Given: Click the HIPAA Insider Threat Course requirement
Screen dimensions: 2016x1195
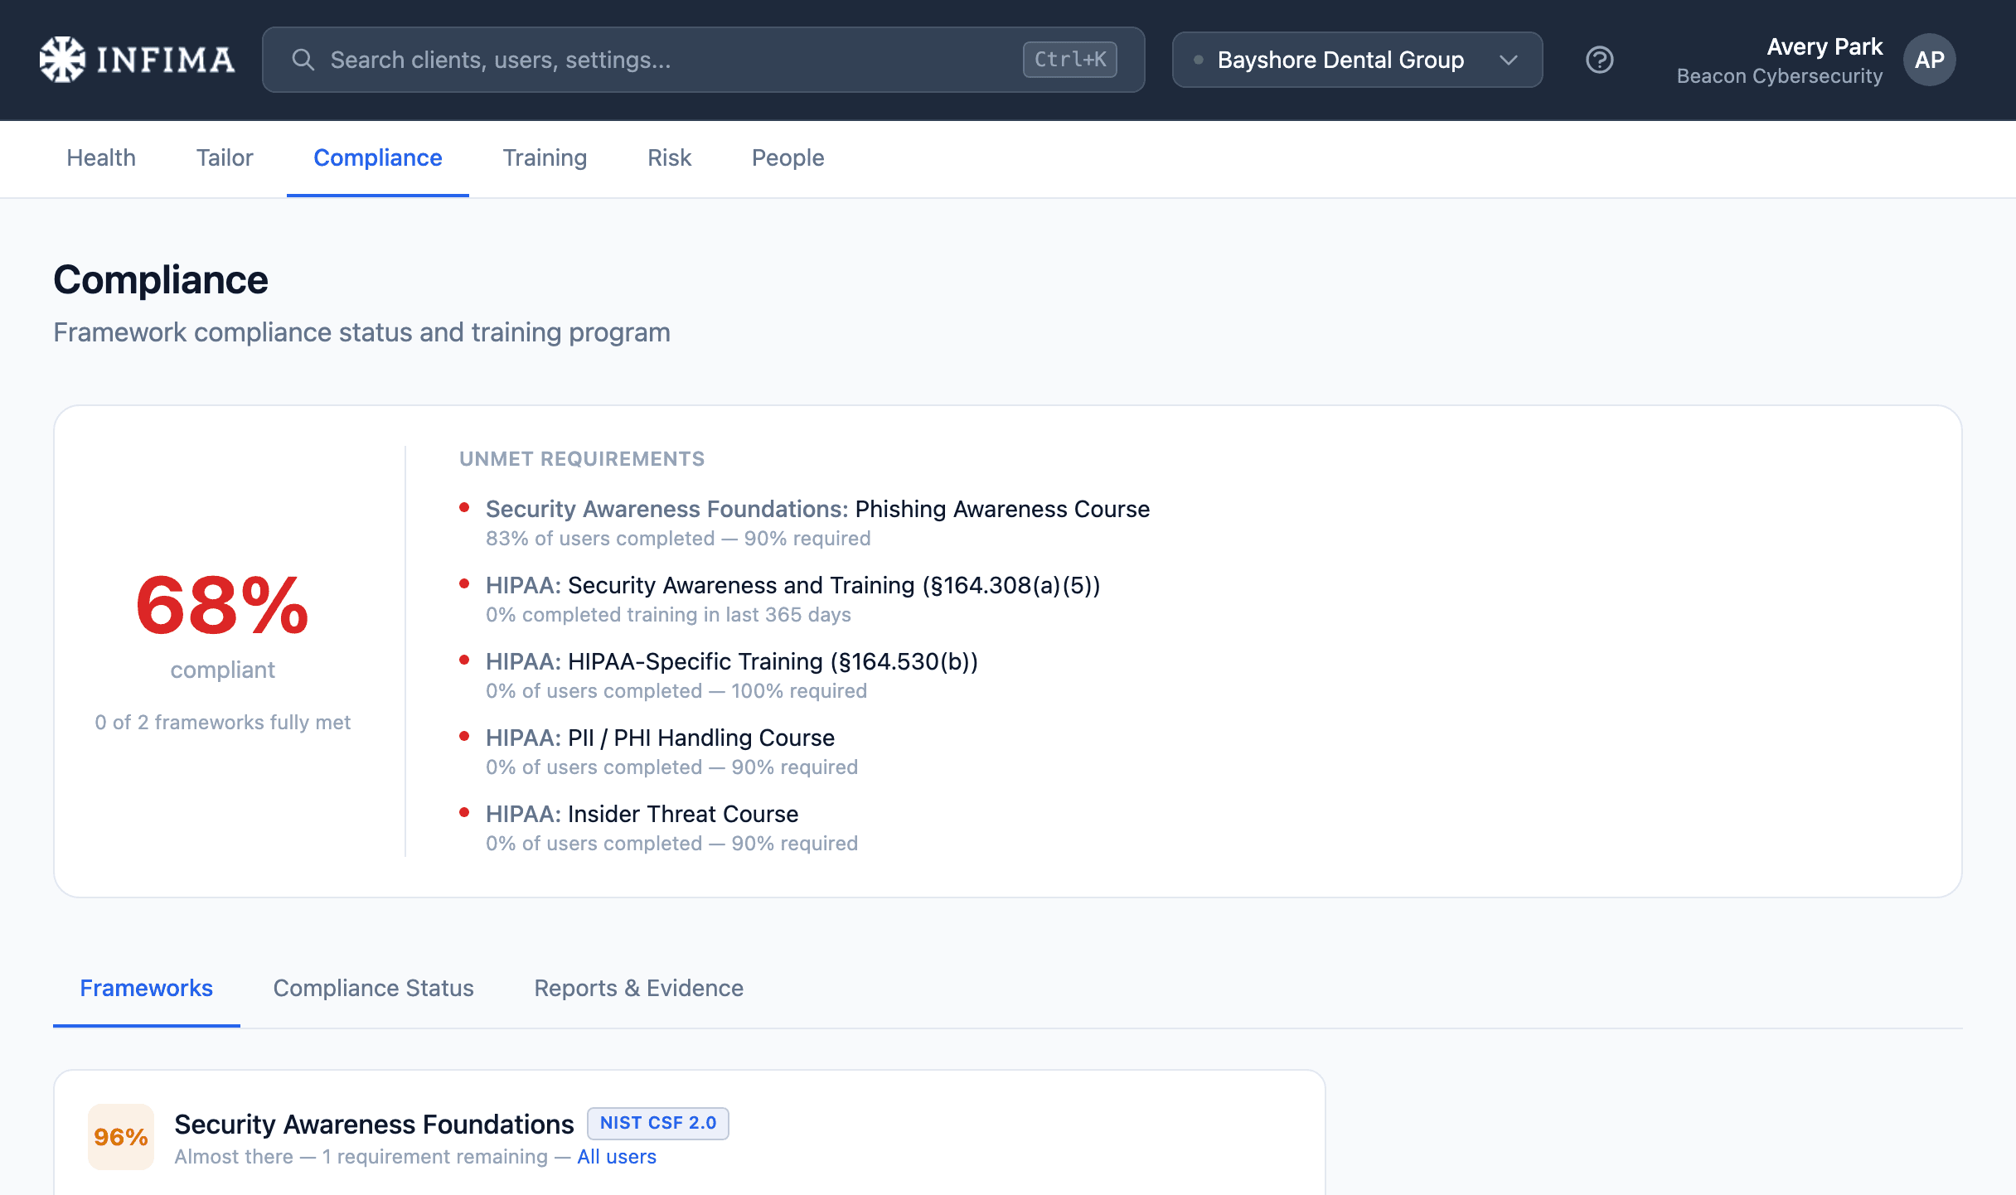Looking at the screenshot, I should coord(642,814).
